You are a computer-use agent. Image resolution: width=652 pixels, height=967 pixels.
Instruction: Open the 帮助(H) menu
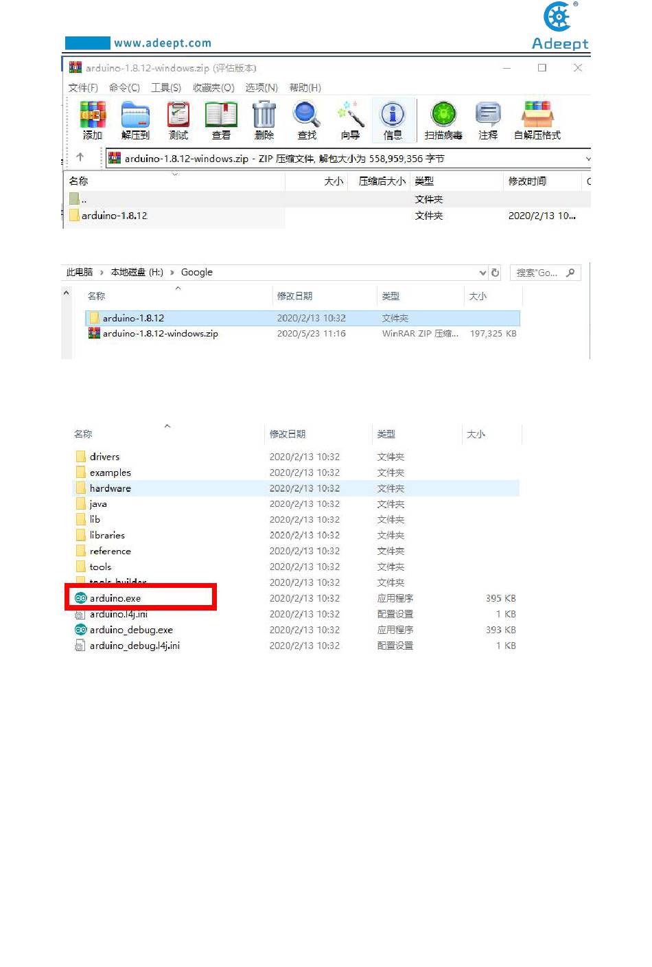pos(305,88)
